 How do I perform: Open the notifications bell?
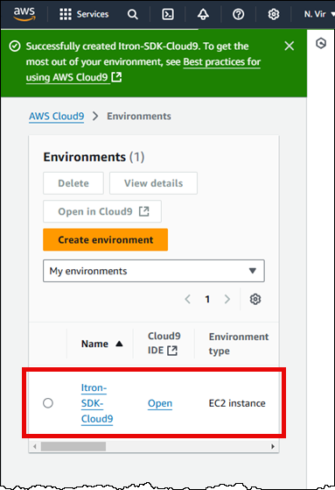click(x=203, y=14)
